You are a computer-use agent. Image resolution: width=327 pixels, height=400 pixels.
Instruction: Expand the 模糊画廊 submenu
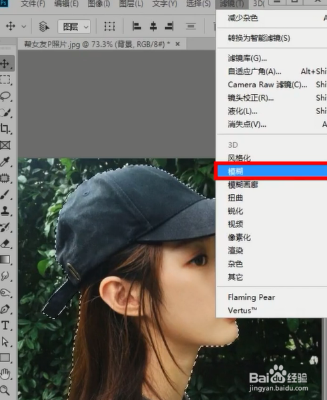click(272, 185)
